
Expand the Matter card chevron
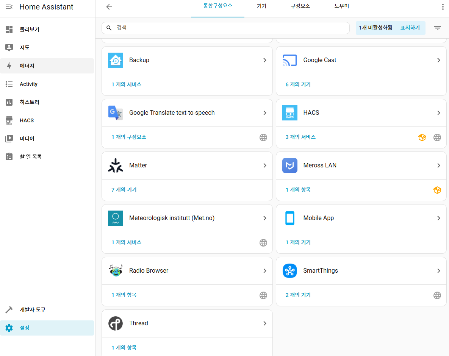[265, 166]
